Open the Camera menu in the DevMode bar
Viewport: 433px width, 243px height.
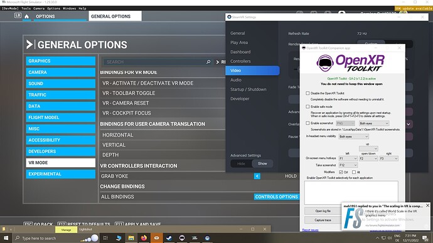pyautogui.click(x=39, y=9)
